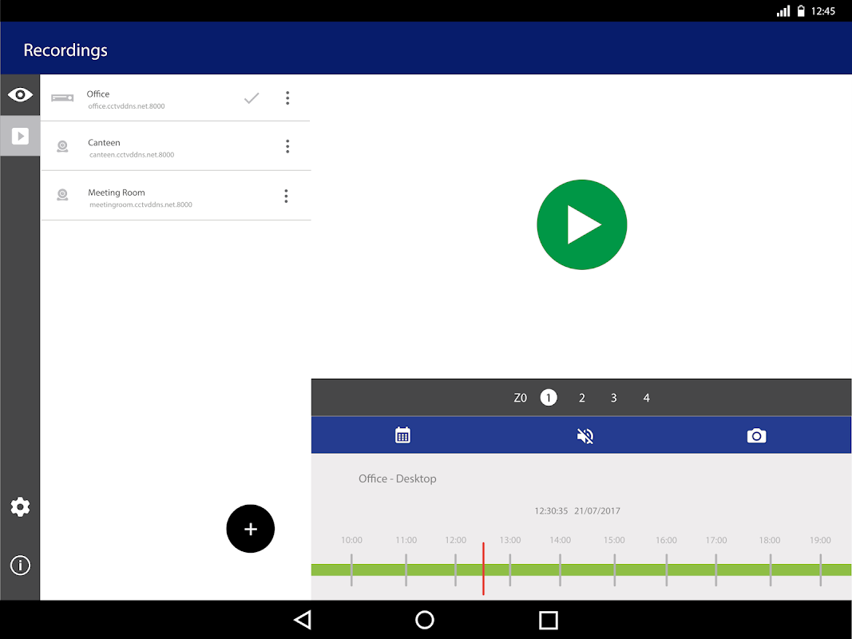Jump to 14:00 on the timeline
Screen dimensions: 852x639
561,540
